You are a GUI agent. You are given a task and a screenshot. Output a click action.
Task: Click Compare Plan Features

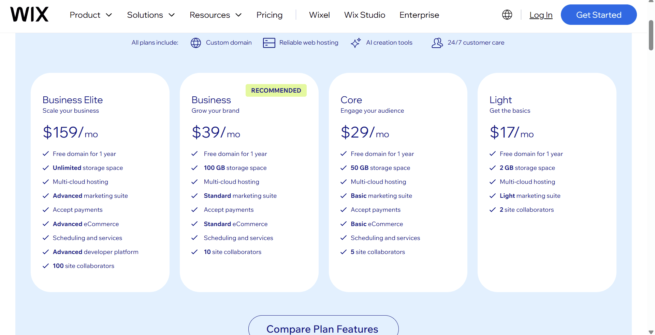(x=323, y=328)
